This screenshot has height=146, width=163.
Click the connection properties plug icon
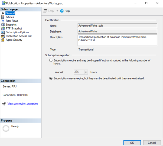pyautogui.click(x=4, y=104)
